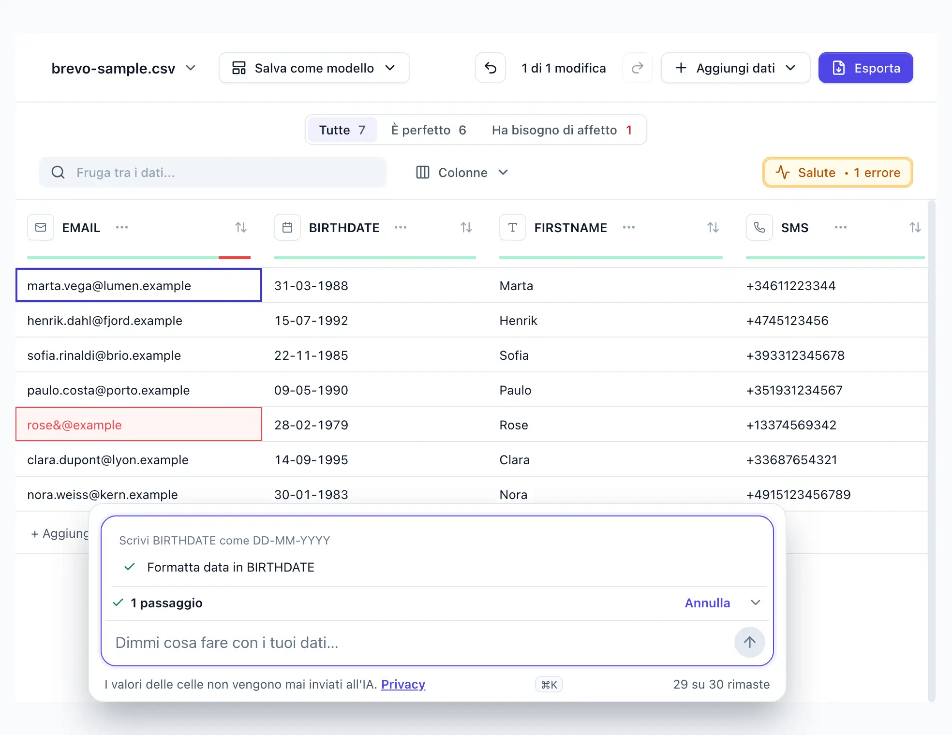Switch to Ha bisogno di affetto tab
Screen dimensions: 952x735
coord(562,130)
